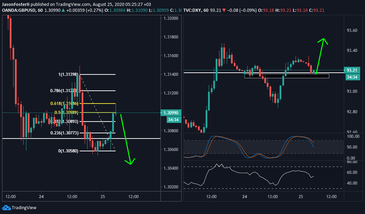The height and width of the screenshot is (214, 365).
Task: Click 93.00 on the DXY price axis
Action: click(x=352, y=91)
